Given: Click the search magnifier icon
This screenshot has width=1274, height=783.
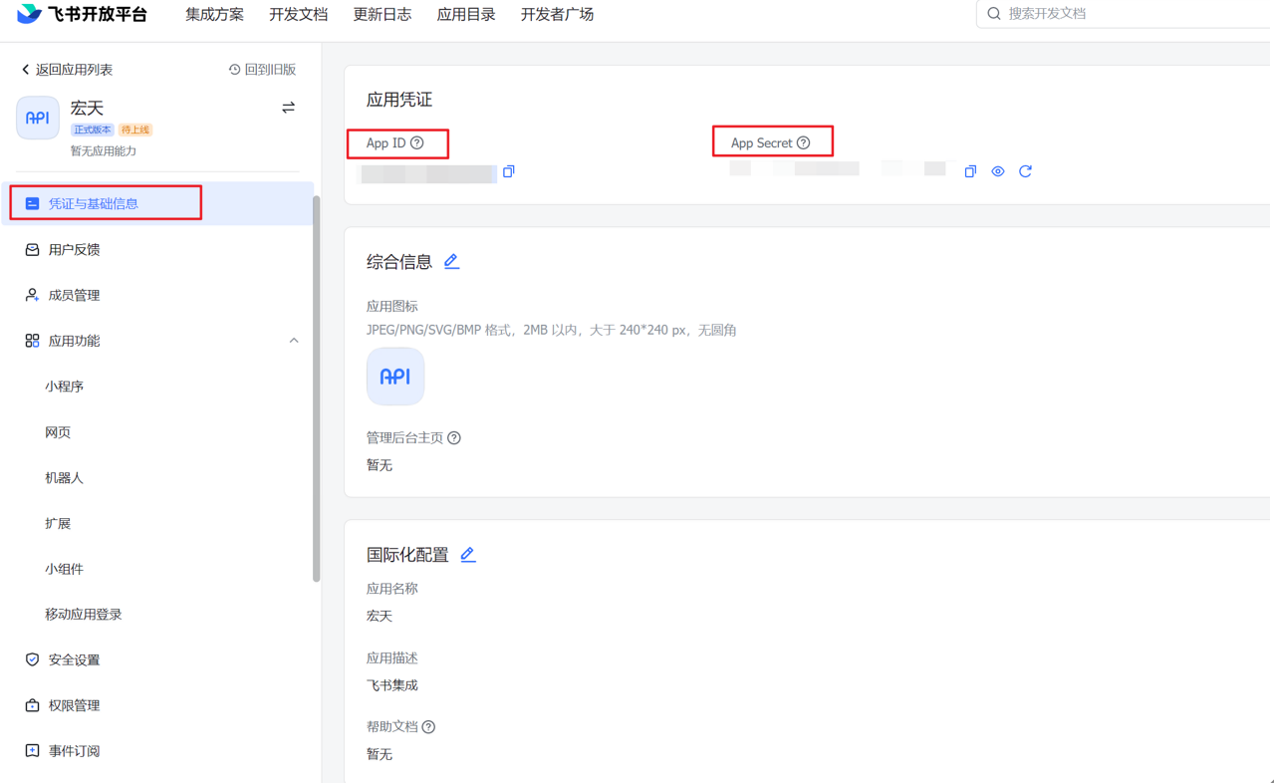Looking at the screenshot, I should [994, 14].
